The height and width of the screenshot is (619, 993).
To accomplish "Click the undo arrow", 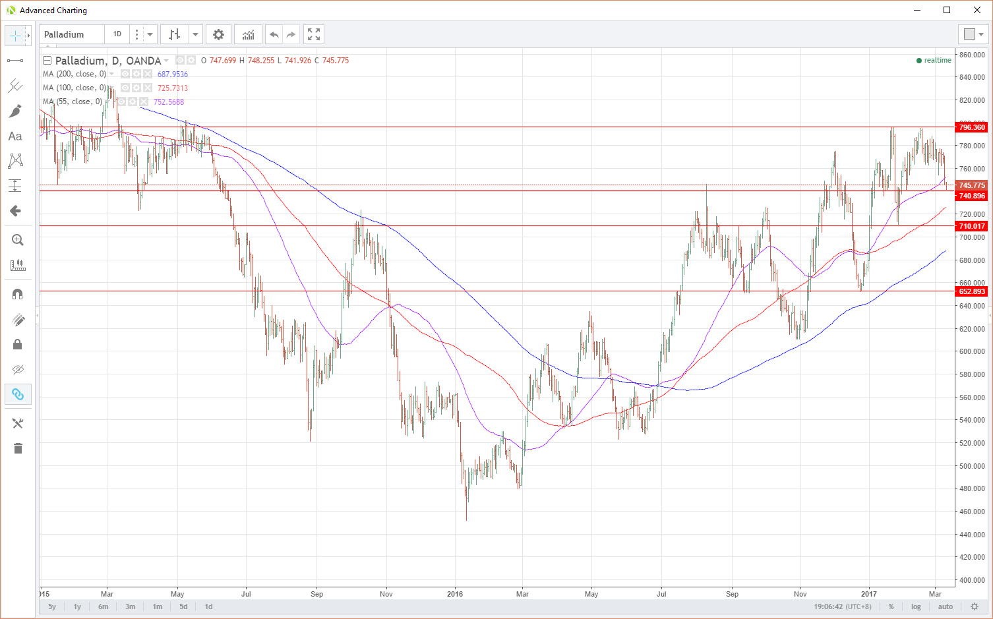I will [274, 34].
